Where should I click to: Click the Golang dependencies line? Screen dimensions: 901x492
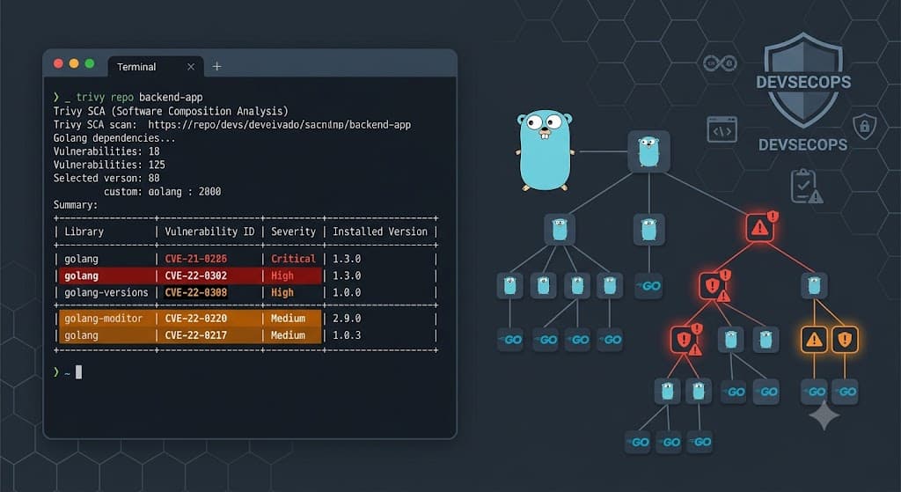click(x=114, y=138)
